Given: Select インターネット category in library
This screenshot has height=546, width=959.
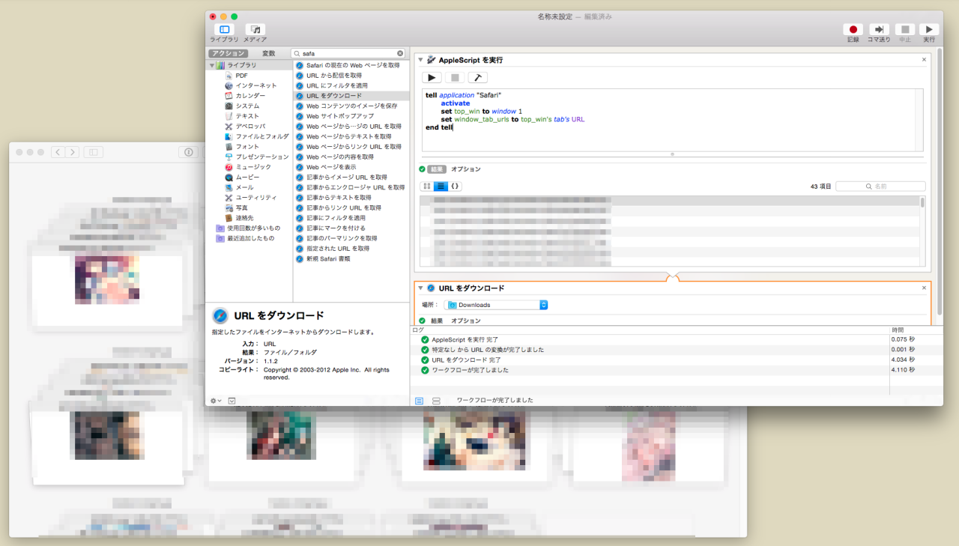Looking at the screenshot, I should point(255,85).
